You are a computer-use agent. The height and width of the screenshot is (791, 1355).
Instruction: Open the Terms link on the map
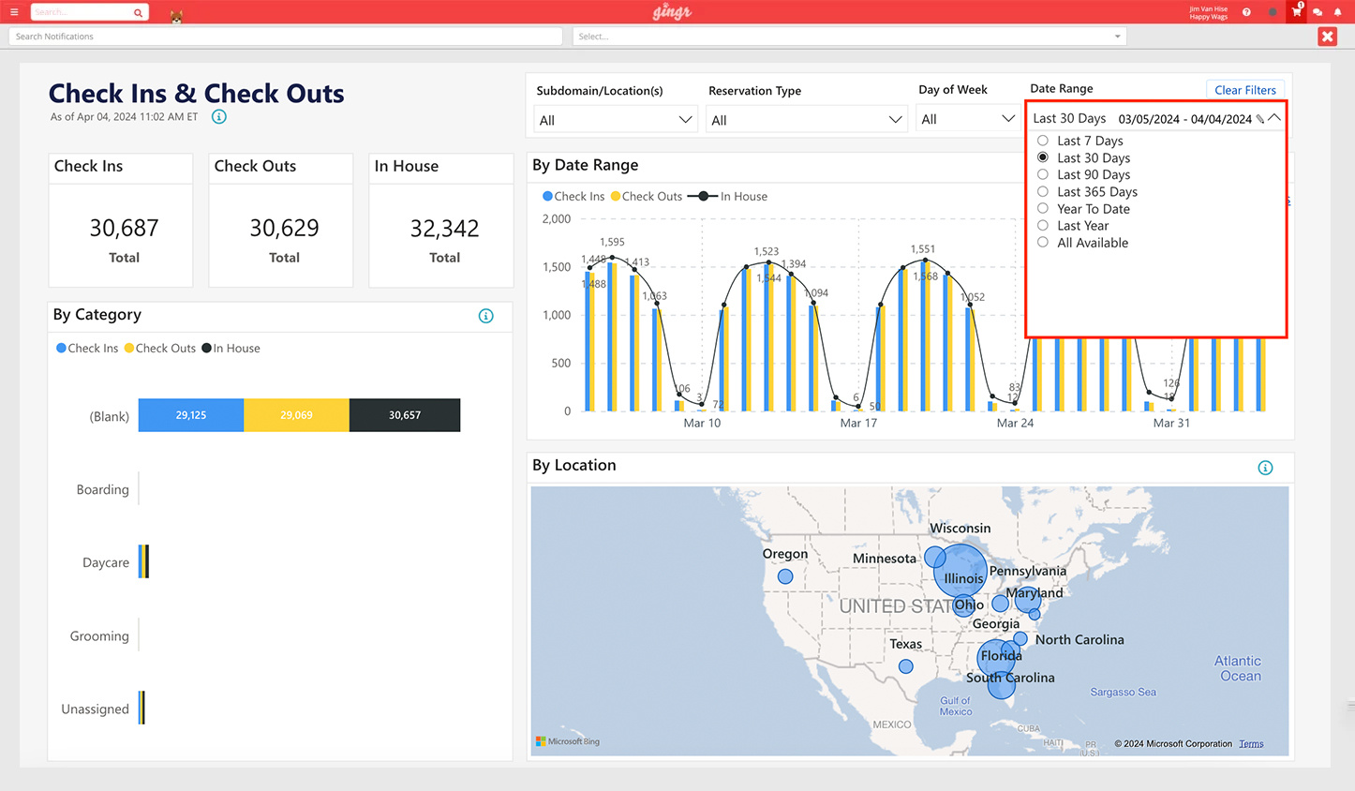1251,744
